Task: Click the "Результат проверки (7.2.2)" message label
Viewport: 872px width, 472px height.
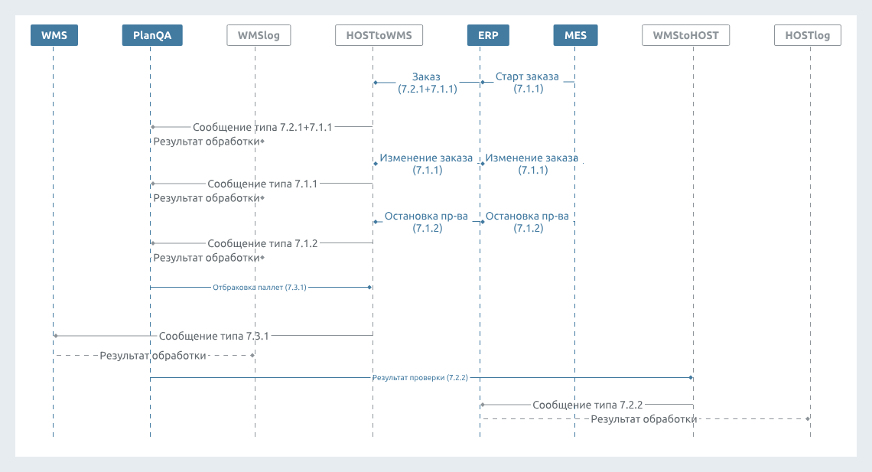Action: tap(420, 378)
